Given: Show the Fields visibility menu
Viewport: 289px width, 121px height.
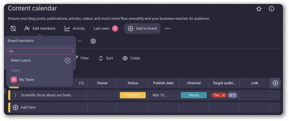Looking at the screenshot, I should coord(131,58).
